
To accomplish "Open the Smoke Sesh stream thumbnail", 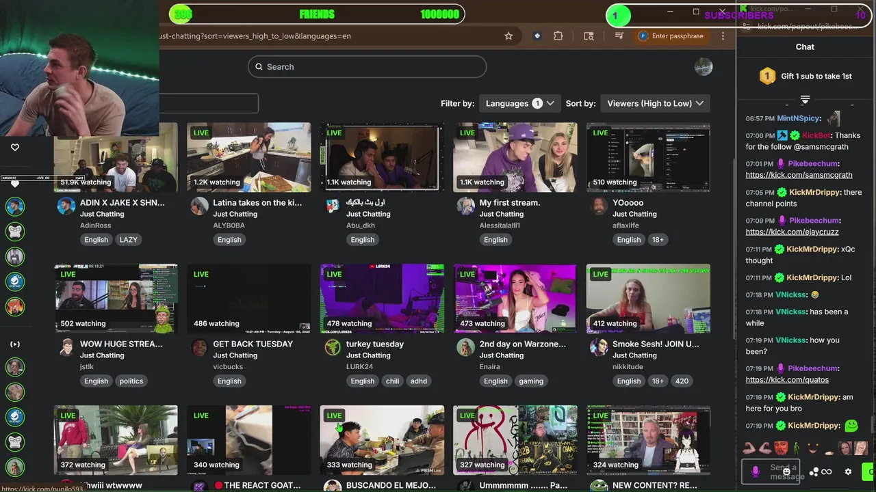I will pyautogui.click(x=648, y=299).
